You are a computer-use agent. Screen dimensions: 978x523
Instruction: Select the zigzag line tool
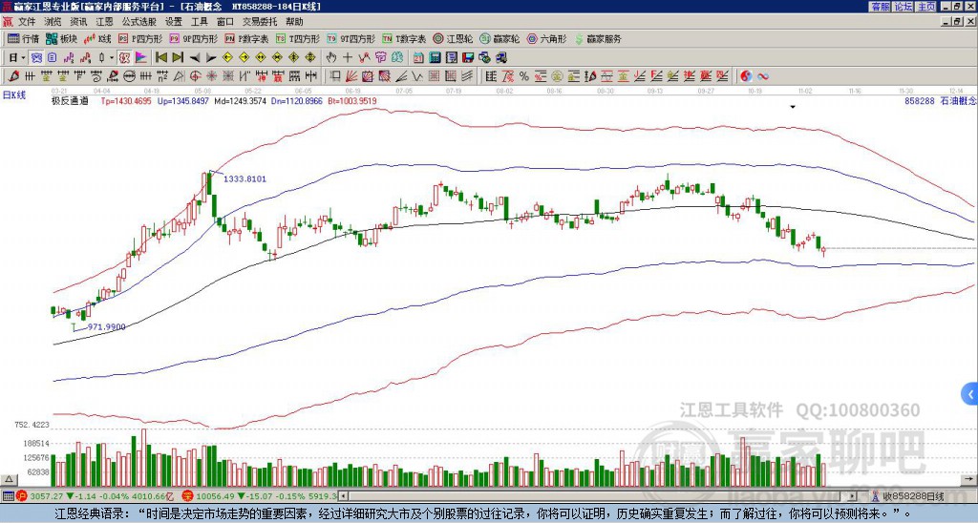tap(416, 76)
